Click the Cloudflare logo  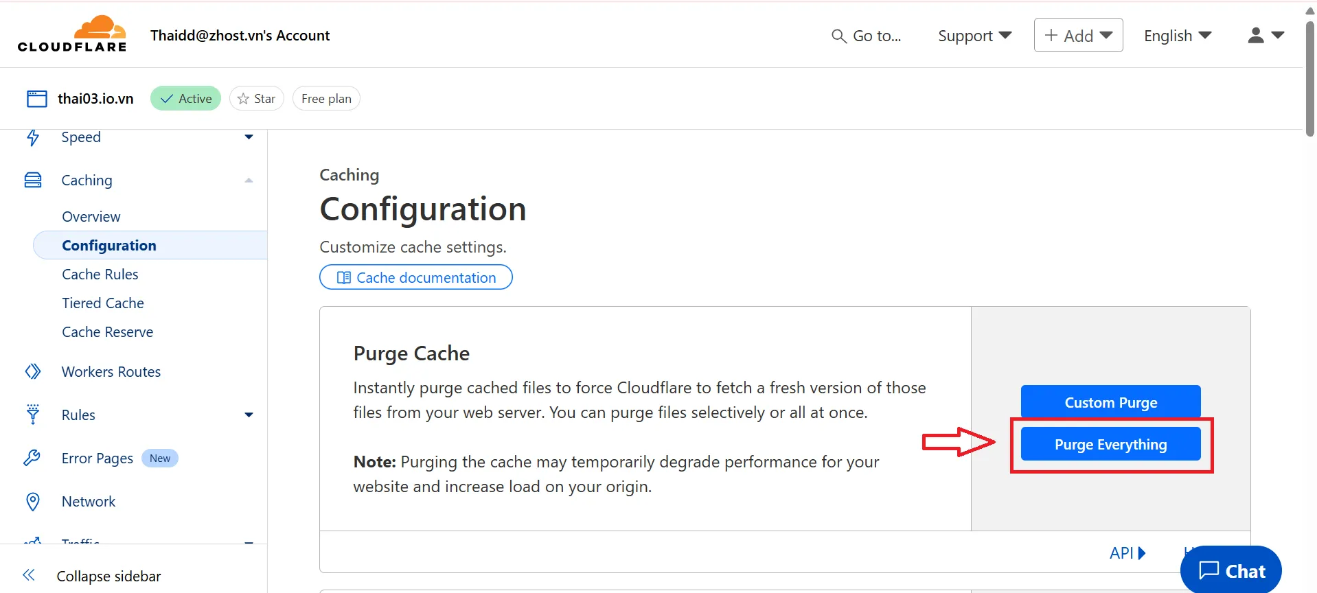(72, 34)
